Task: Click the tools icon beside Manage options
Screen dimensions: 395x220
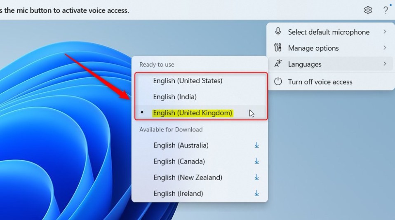Action: coord(278,47)
